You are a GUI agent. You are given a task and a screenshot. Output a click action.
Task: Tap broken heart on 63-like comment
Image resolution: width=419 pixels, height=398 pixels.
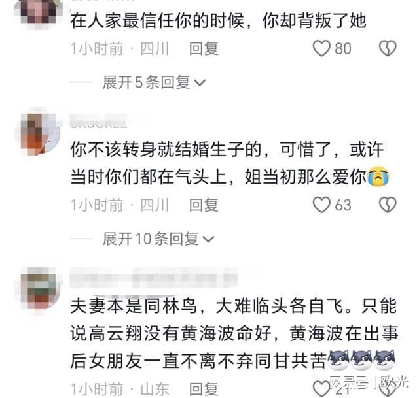[x=388, y=205]
